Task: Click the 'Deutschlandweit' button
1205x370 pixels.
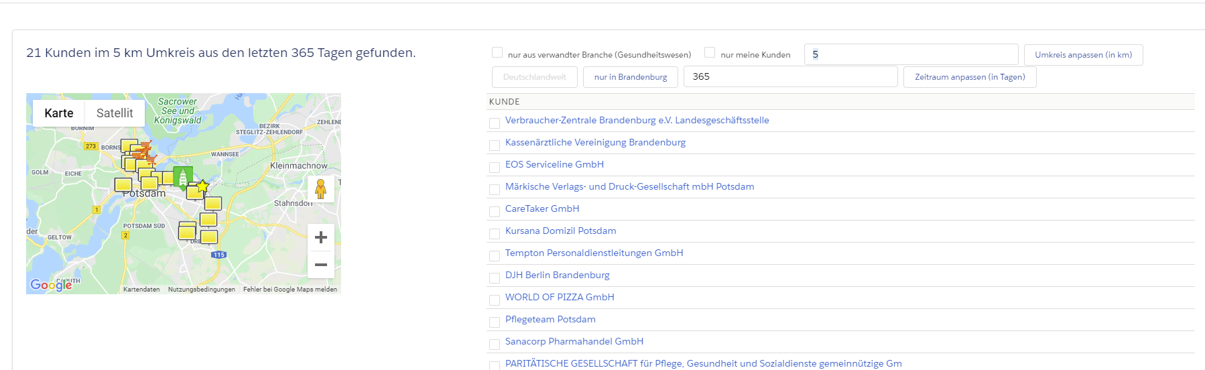Action: coord(535,77)
